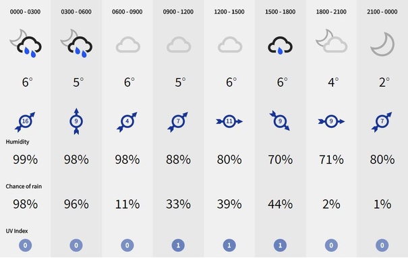The image size is (408, 258).
Task: Click the wind arrow showing speed 16
Action: [x=25, y=121]
